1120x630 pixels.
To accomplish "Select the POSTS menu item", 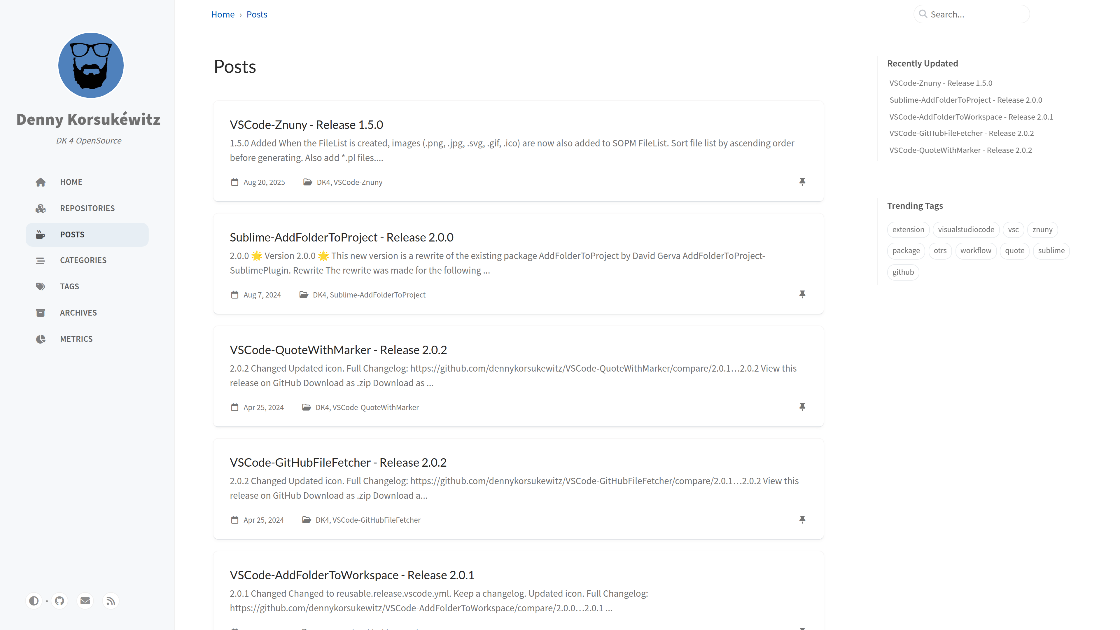I will click(x=87, y=235).
